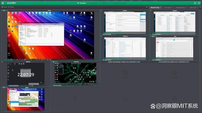The height and width of the screenshot is (113, 202).
Task: Add a cell using the bottom-right plus circle
Action: pos(174,99)
